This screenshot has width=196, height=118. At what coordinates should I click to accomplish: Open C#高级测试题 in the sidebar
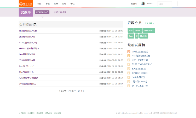coord(138,77)
